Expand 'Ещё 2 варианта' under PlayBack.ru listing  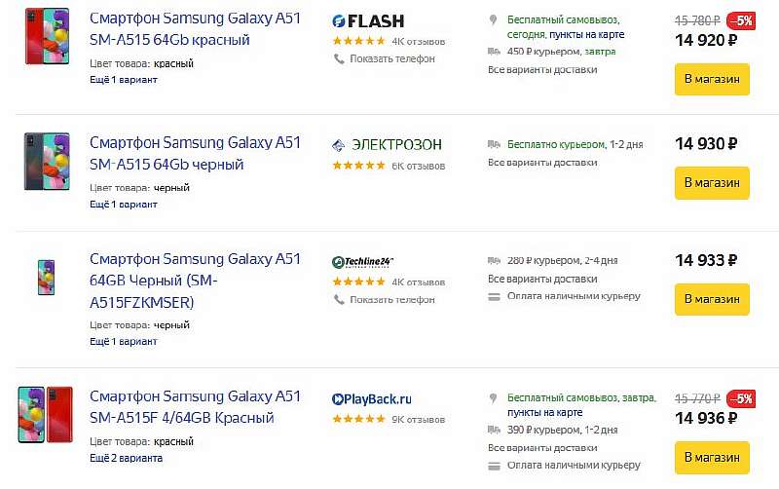[126, 457]
